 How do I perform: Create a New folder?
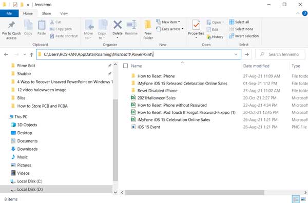(148, 30)
